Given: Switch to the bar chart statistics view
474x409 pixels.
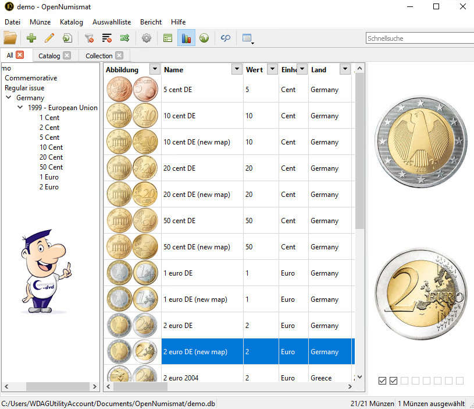Looking at the screenshot, I should tap(186, 38).
